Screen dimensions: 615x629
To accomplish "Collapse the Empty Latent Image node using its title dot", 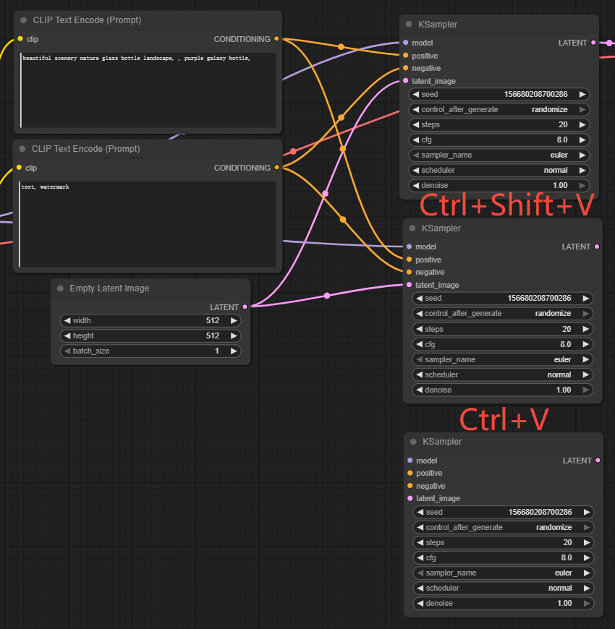I will pos(61,288).
